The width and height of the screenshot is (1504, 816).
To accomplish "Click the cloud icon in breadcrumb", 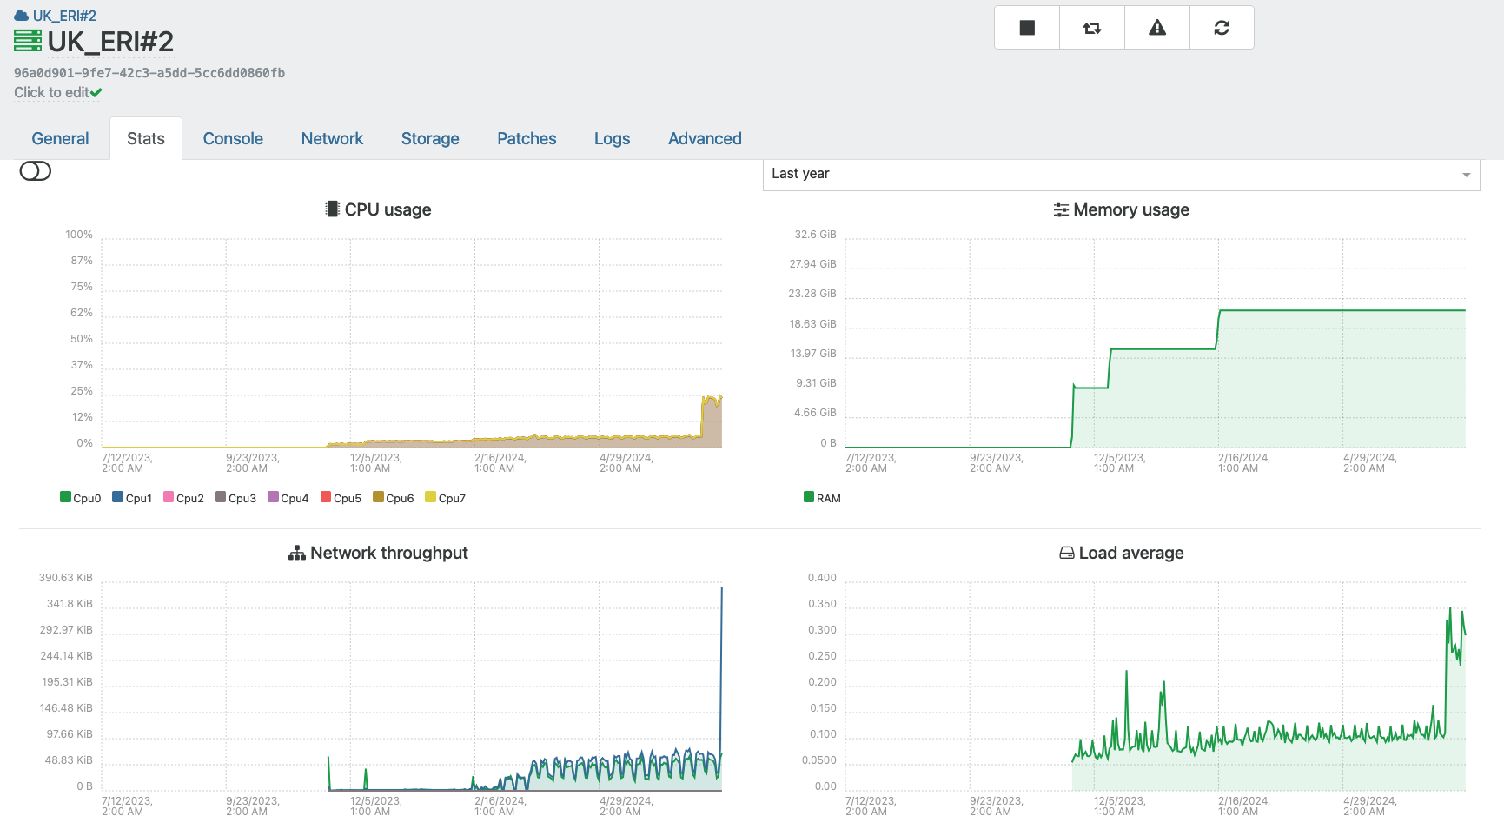I will coord(22,16).
